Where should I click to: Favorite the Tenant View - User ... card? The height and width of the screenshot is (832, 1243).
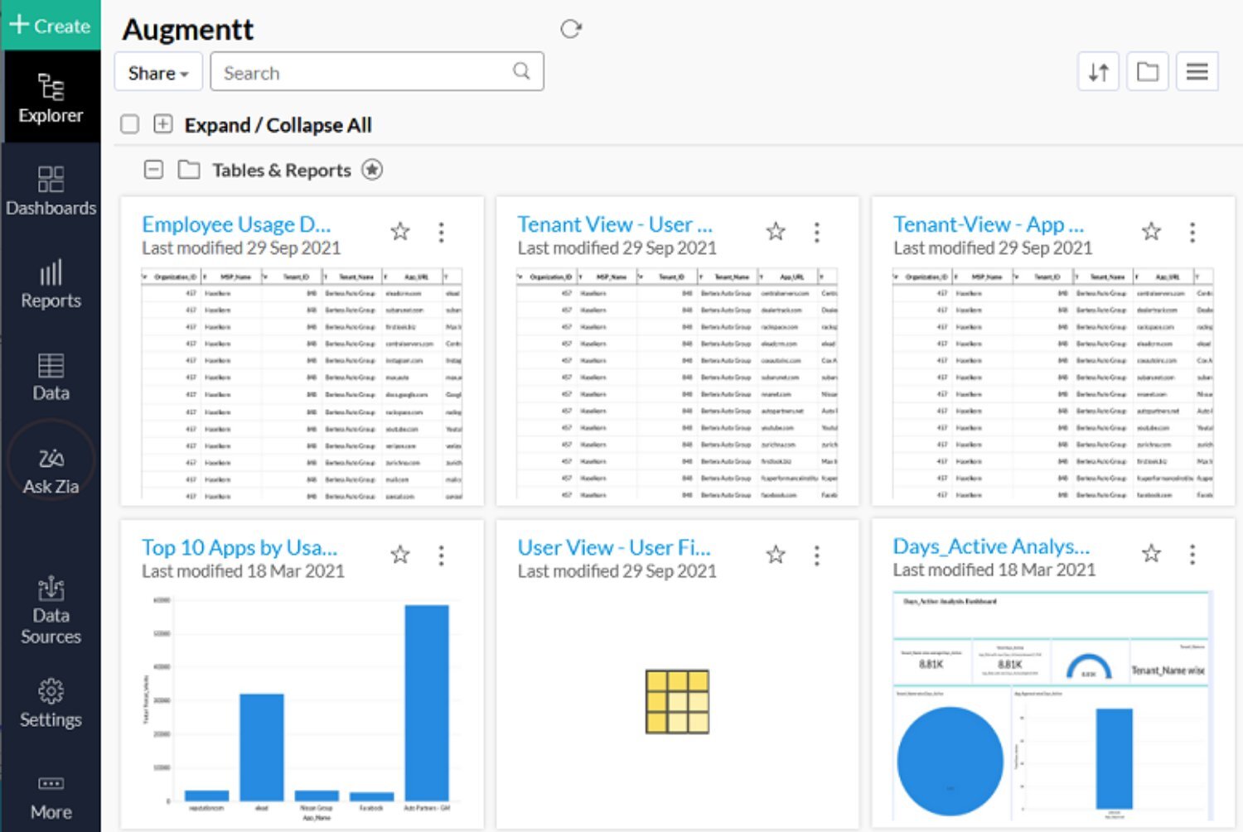[x=776, y=232]
